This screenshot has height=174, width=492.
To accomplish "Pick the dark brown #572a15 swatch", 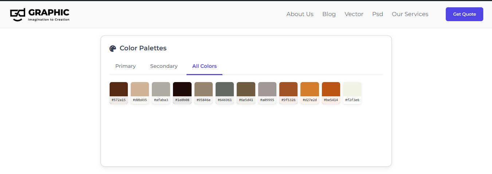I will click(x=119, y=93).
